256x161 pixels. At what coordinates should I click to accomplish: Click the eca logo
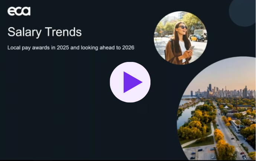[19, 11]
